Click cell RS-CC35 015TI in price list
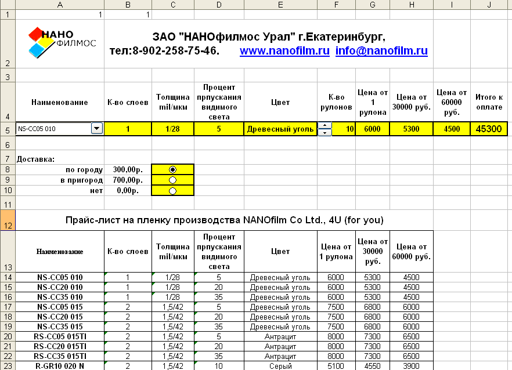Image resolution: width=512 pixels, height=370 pixels. (60, 356)
